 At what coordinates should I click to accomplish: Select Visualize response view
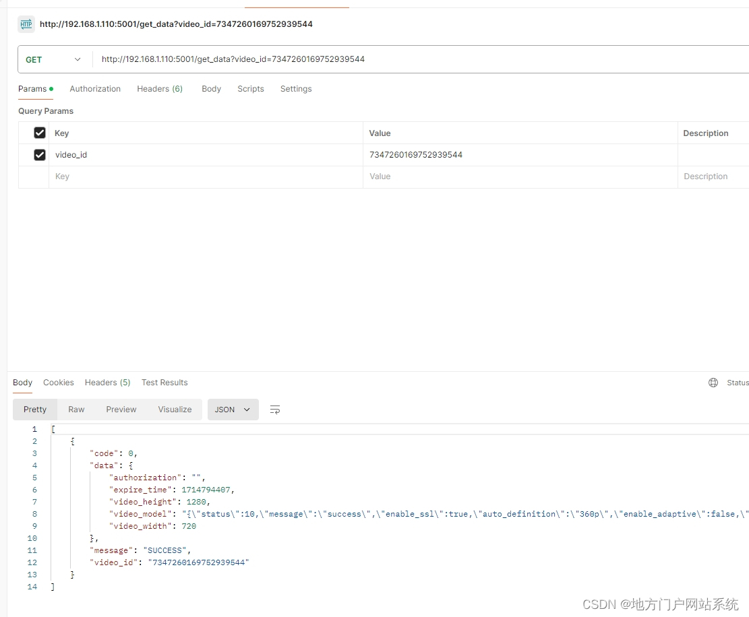[175, 410]
